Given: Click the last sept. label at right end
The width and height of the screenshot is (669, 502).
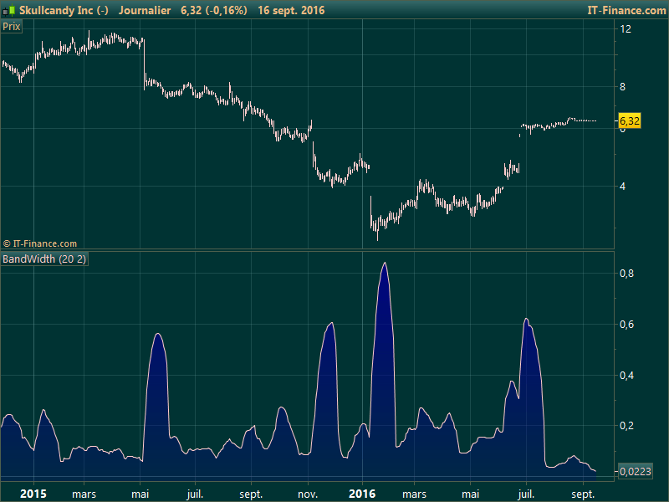Looking at the screenshot, I should (583, 494).
